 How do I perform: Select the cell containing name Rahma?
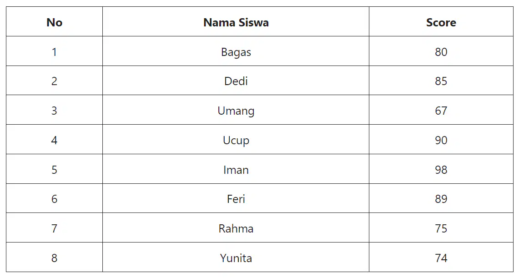coord(236,227)
